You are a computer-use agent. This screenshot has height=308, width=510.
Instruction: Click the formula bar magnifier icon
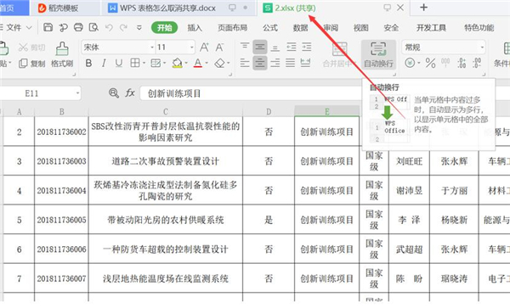[x=114, y=93]
